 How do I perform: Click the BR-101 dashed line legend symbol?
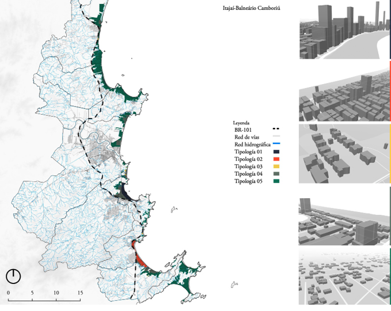tap(276, 130)
